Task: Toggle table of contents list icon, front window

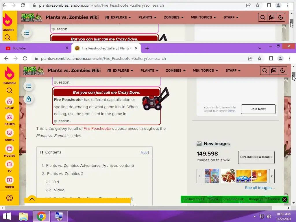Action: [29, 86]
